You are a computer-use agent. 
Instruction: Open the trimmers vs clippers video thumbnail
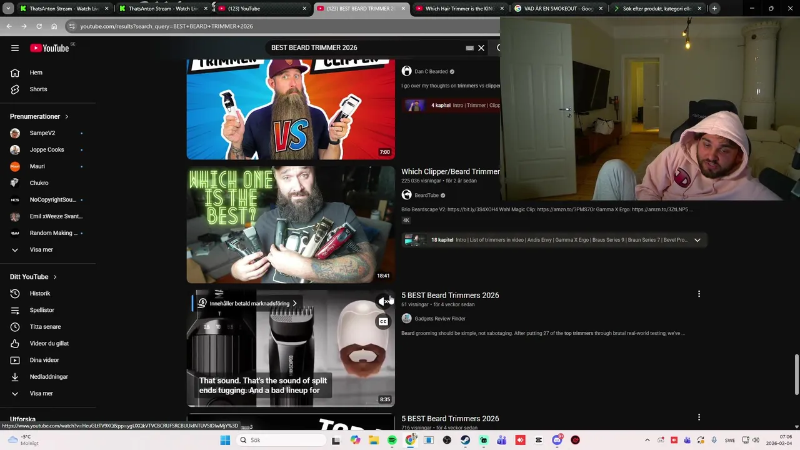291,109
